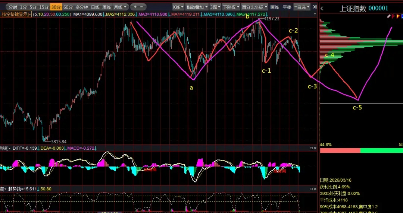Select the 分时 tab

13,7
